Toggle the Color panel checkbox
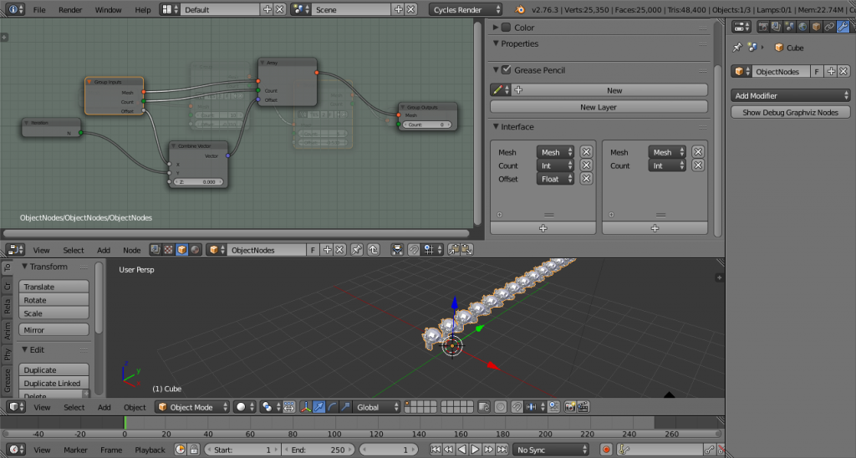Screen dimensions: 856x458 [x=506, y=28]
